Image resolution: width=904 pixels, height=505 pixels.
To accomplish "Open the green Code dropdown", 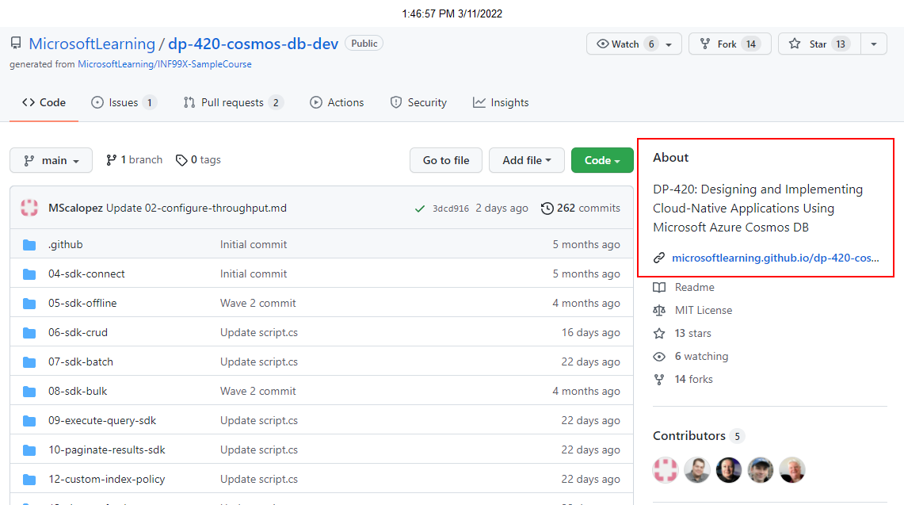I will tap(601, 159).
